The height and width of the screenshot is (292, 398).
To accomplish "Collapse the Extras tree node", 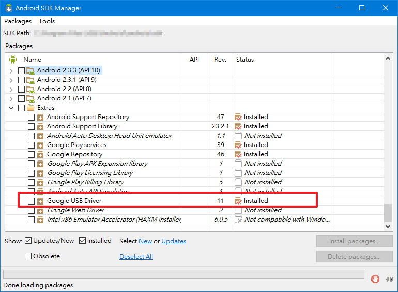I will click(x=11, y=108).
